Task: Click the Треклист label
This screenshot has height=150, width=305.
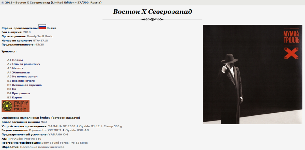Action: click(9, 52)
